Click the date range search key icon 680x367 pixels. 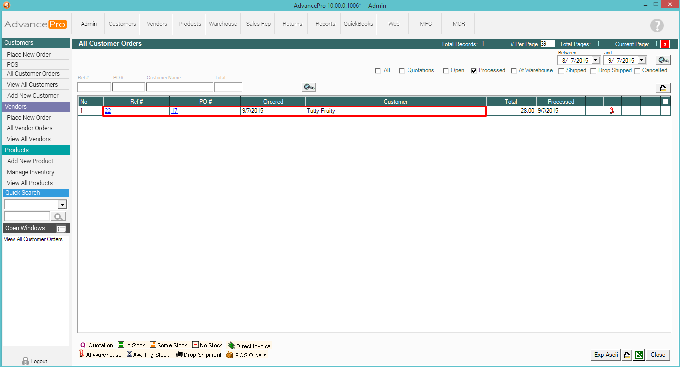662,60
